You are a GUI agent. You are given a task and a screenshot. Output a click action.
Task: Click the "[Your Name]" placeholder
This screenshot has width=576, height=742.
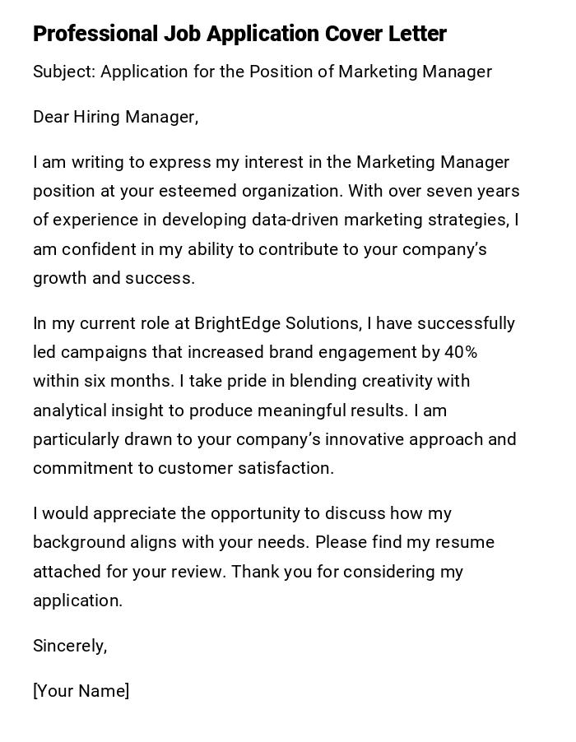coord(81,691)
